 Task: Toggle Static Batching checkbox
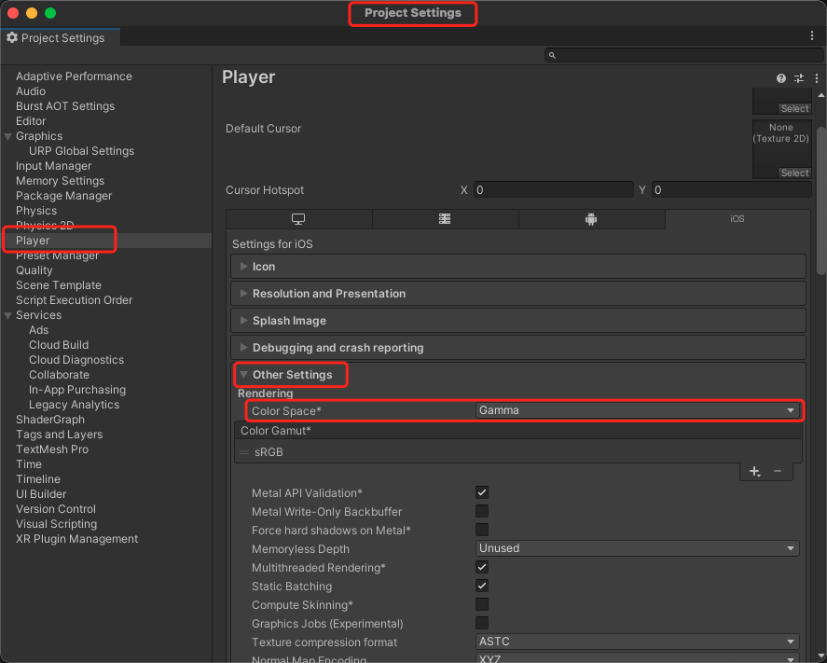(482, 586)
